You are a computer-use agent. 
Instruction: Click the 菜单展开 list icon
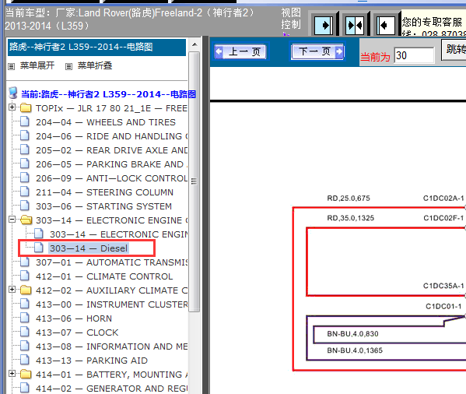pos(12,66)
